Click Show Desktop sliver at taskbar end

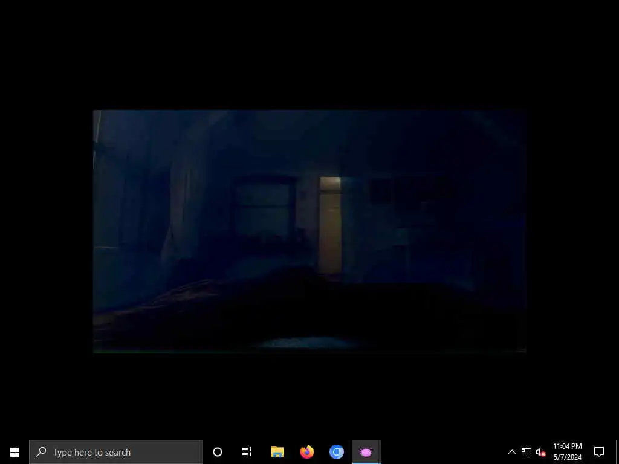(617, 452)
